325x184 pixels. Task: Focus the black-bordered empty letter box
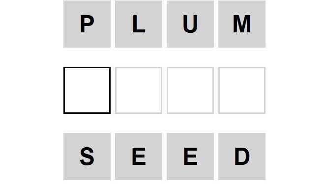click(x=87, y=90)
